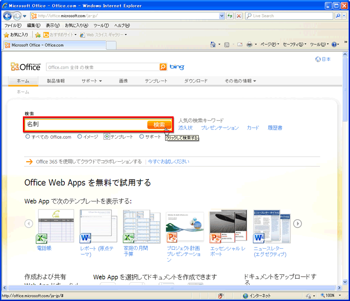The image size is (350, 301).
Task: Open the セーフティ(S) command bar dropdown
Action: click(x=294, y=44)
